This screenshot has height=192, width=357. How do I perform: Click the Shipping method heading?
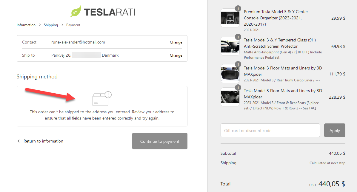tap(37, 77)
